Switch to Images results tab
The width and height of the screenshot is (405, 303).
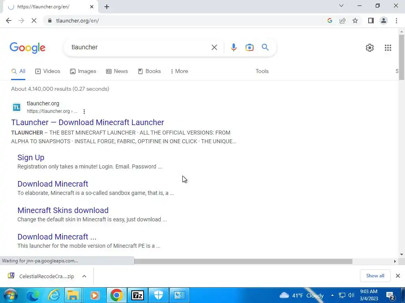point(83,71)
